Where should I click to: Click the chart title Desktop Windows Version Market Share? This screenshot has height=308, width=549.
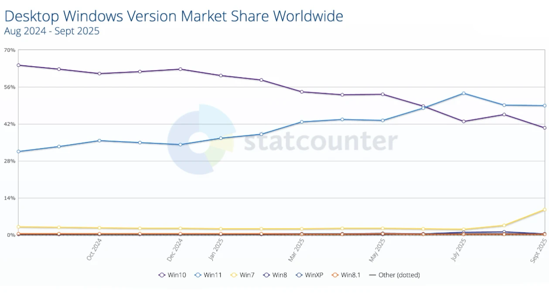pos(174,16)
